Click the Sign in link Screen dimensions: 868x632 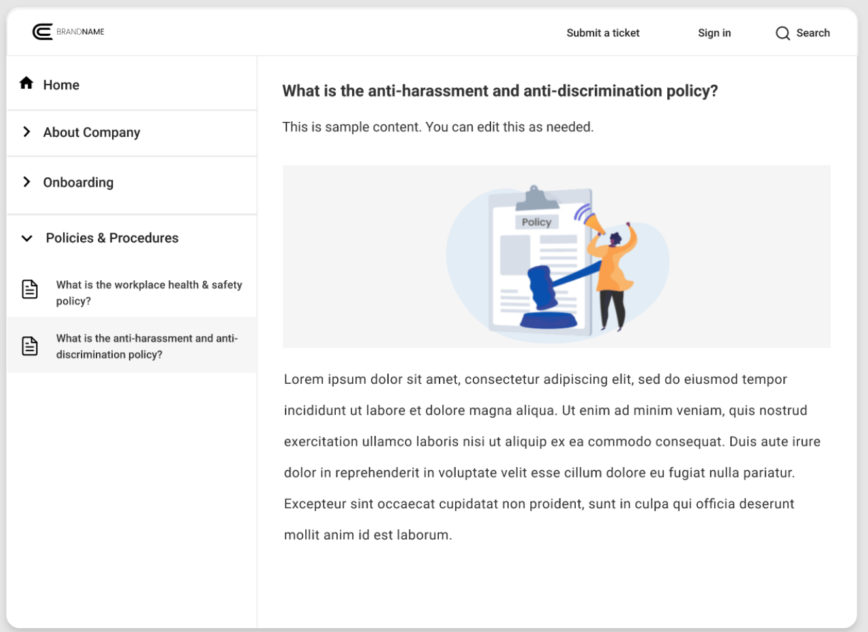(714, 33)
